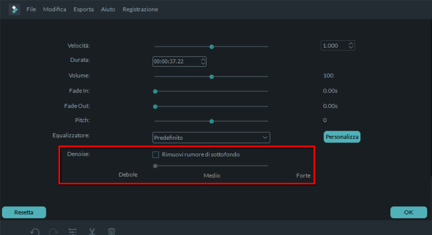Click the Fade Out value 0.00s
This screenshot has width=432, height=235.
pos(330,106)
